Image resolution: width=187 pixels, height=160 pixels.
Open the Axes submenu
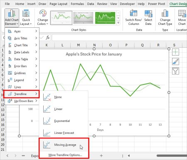[22, 31]
